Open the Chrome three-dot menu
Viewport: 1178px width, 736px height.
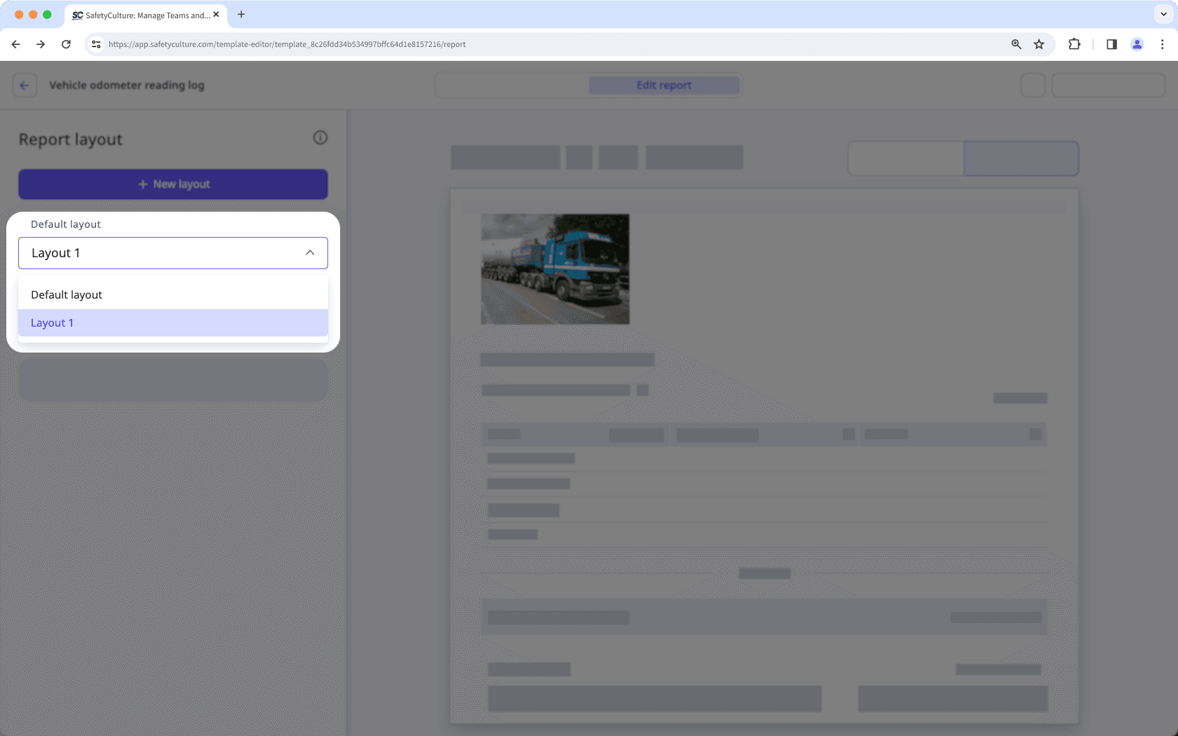pyautogui.click(x=1163, y=43)
